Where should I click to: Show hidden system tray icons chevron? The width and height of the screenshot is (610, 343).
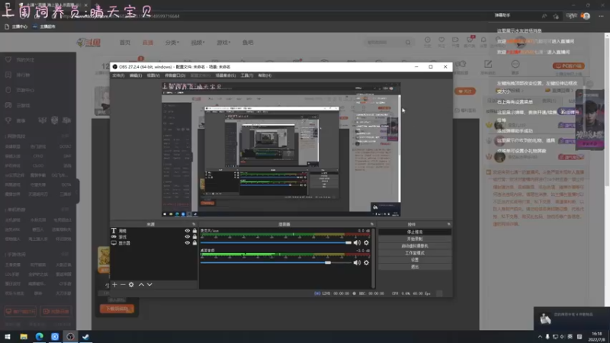(x=540, y=337)
